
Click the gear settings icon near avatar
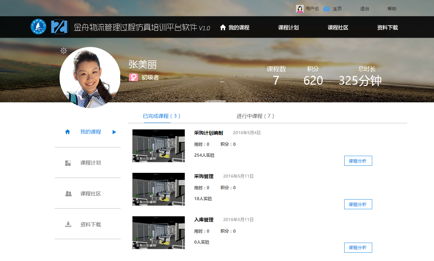pyautogui.click(x=64, y=51)
